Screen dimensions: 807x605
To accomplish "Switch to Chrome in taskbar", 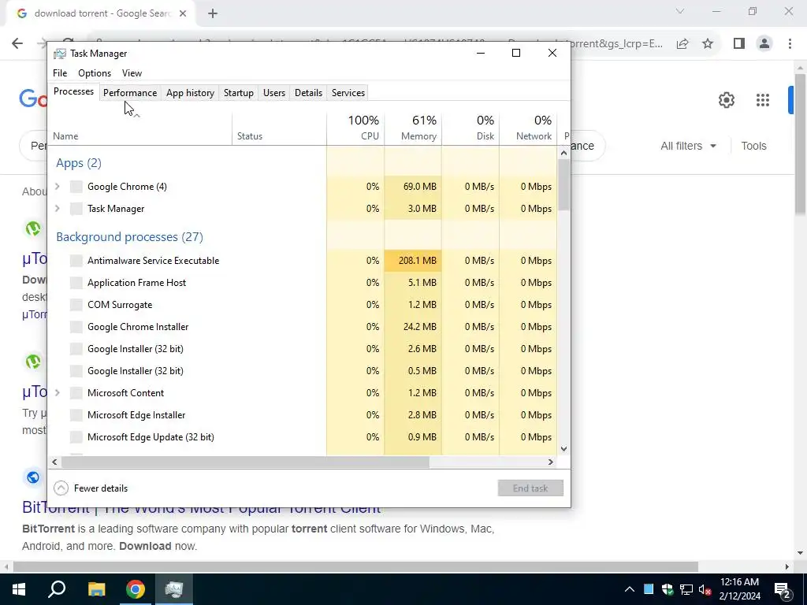I will [x=136, y=589].
